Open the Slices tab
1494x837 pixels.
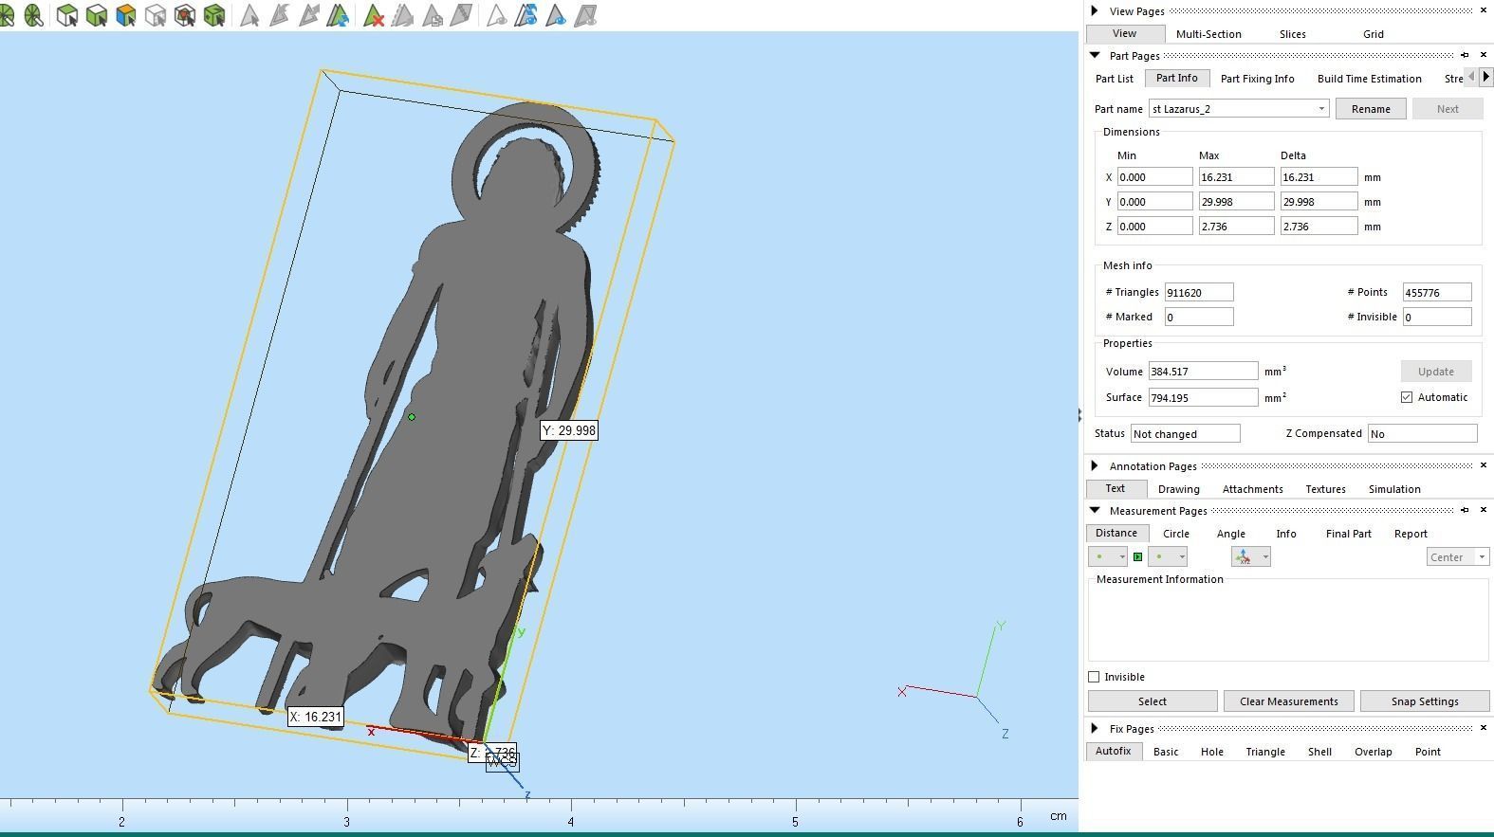click(1292, 34)
